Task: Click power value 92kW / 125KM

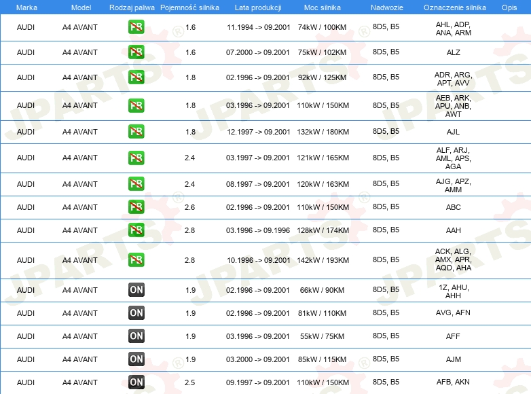Action: point(322,77)
